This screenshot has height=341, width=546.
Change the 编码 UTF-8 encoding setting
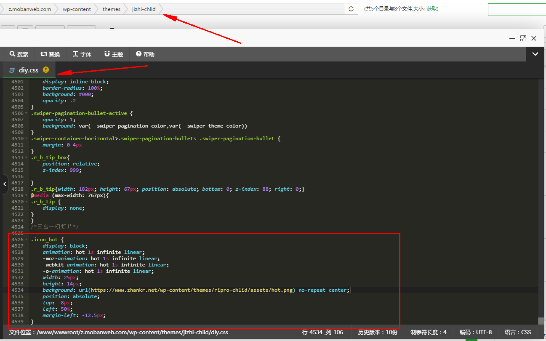pos(475,332)
